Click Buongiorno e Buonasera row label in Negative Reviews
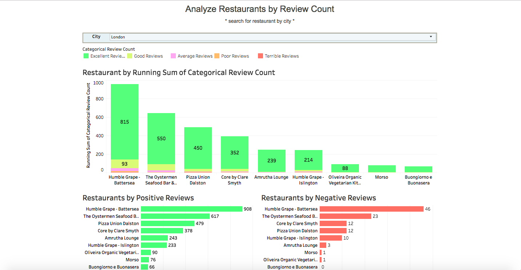Screen dimensions: 521x270 292,267
